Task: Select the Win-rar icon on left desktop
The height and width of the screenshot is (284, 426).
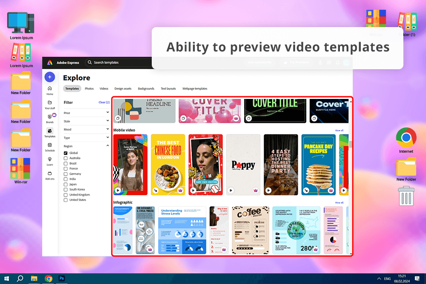Action: click(x=21, y=171)
